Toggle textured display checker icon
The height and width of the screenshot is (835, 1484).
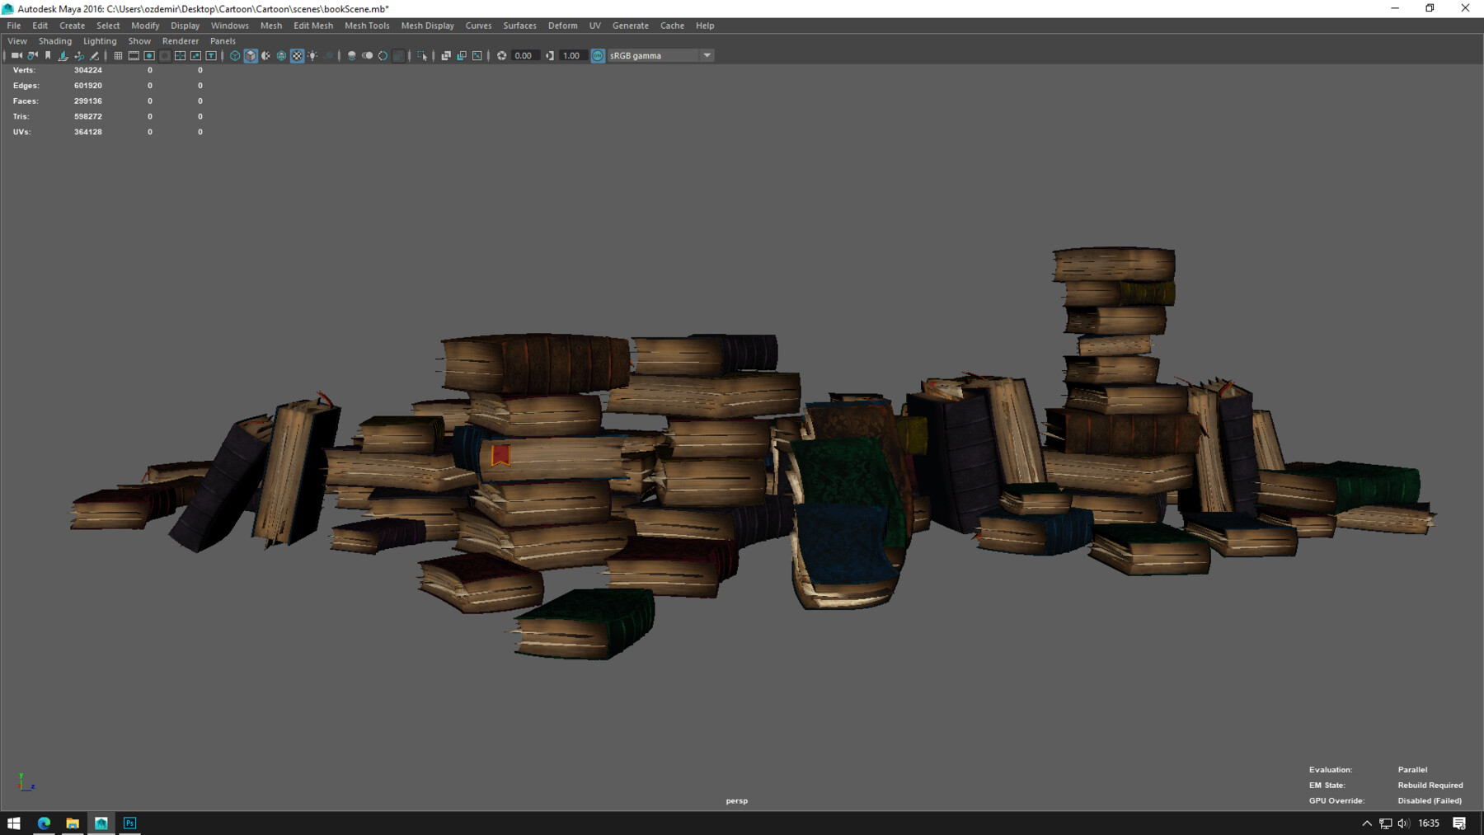(297, 56)
